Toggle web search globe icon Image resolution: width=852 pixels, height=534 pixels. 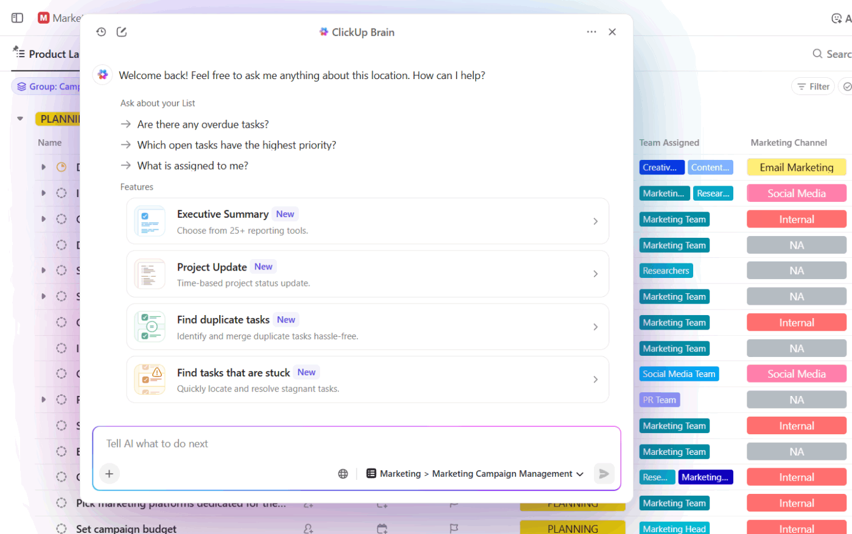coord(343,474)
